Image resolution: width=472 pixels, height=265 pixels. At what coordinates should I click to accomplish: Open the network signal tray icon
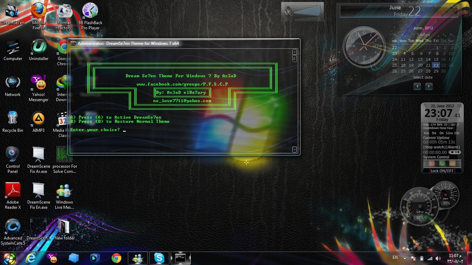(x=430, y=258)
